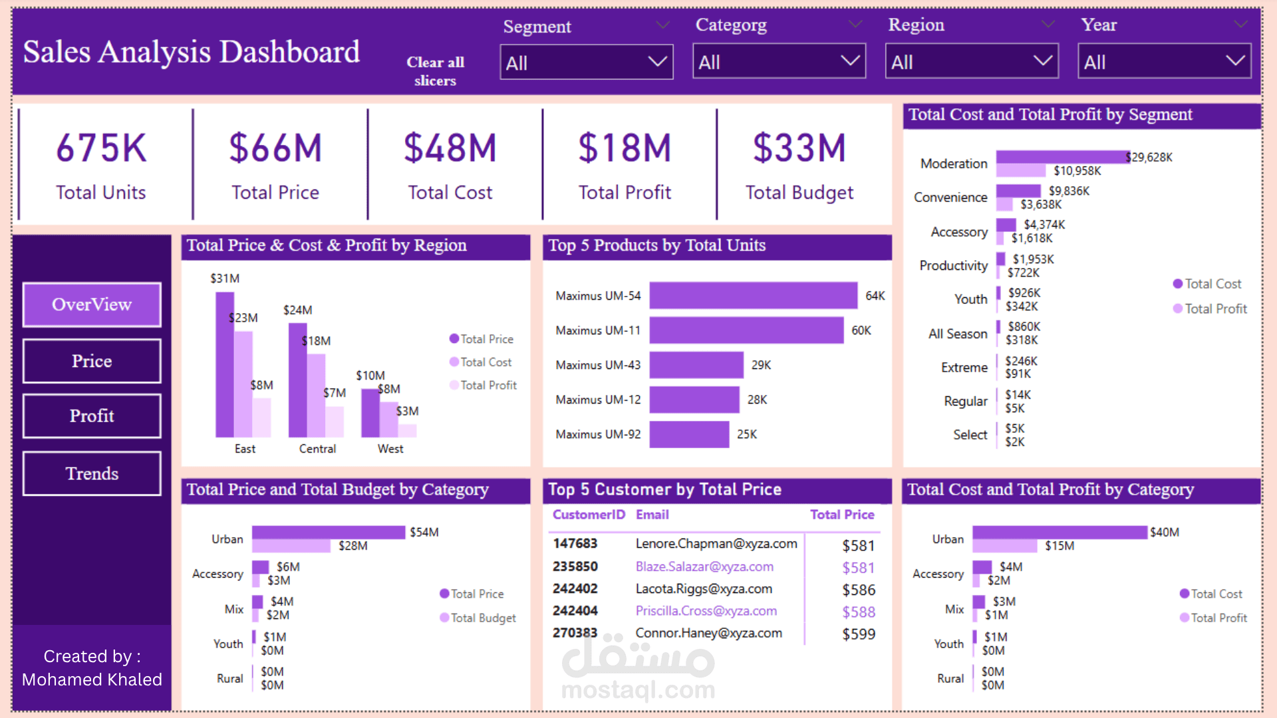1277x718 pixels.
Task: Click West $10M Total Price bar
Action: click(370, 413)
